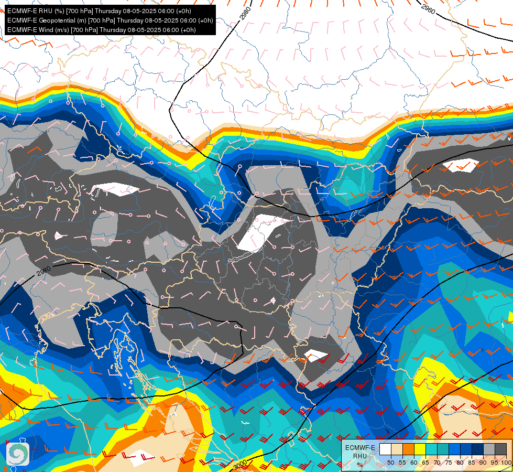This screenshot has height=472, width=513.
Task: Click the legend value 60
Action: tap(414, 463)
